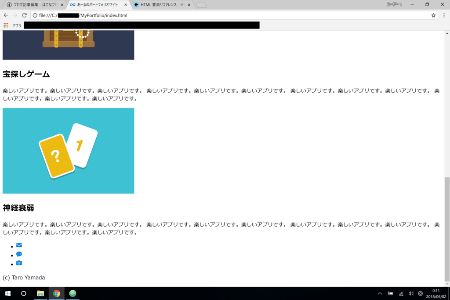The image size is (450, 300).
Task: Check the battery status icon in the tray
Action: pyautogui.click(x=390, y=293)
